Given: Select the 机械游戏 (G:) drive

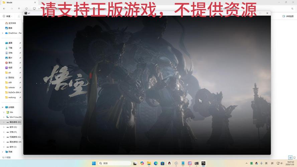Looking at the screenshot, I should click(x=14, y=137).
